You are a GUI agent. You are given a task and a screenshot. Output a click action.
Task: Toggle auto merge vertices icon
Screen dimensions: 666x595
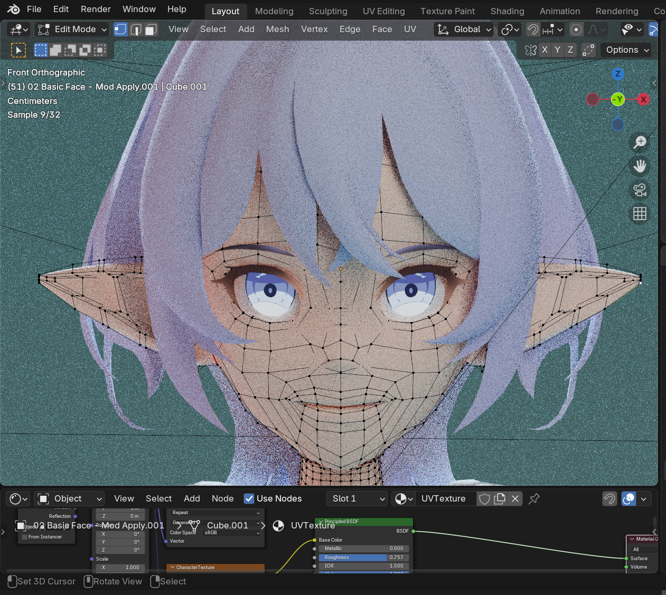(588, 50)
